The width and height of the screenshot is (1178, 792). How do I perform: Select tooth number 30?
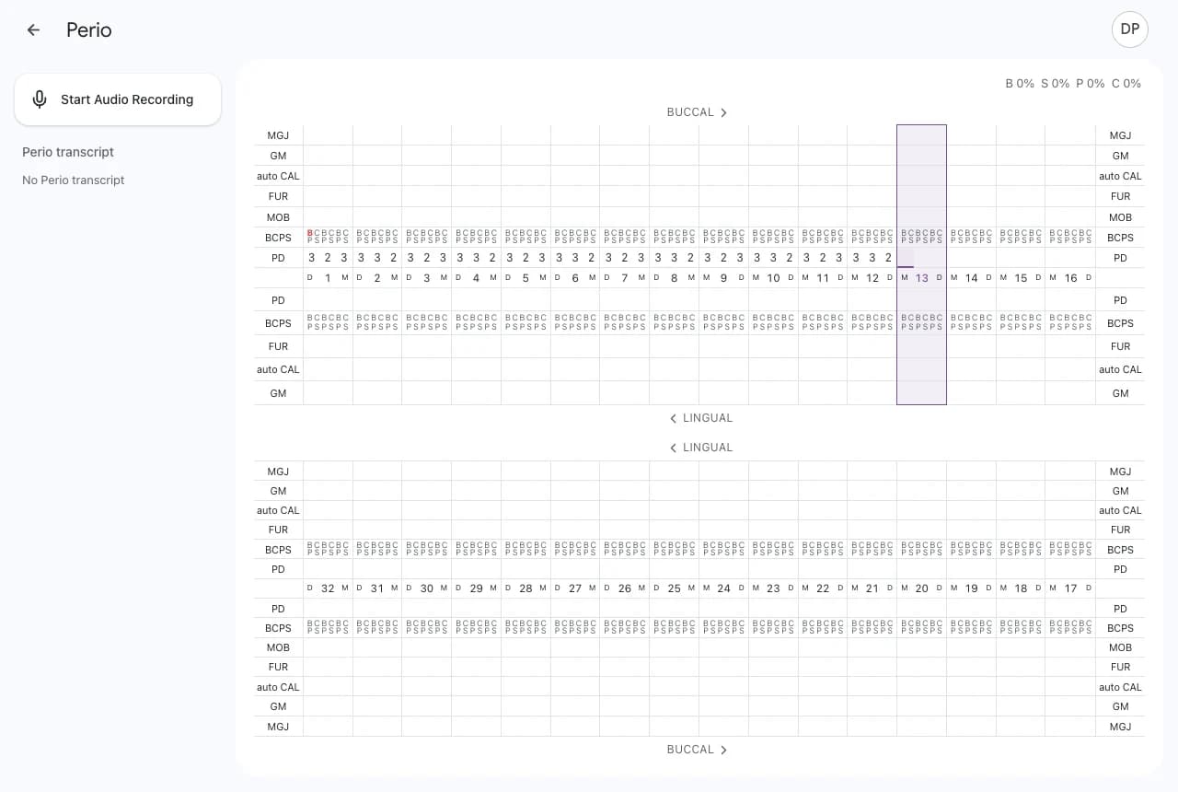(x=427, y=588)
